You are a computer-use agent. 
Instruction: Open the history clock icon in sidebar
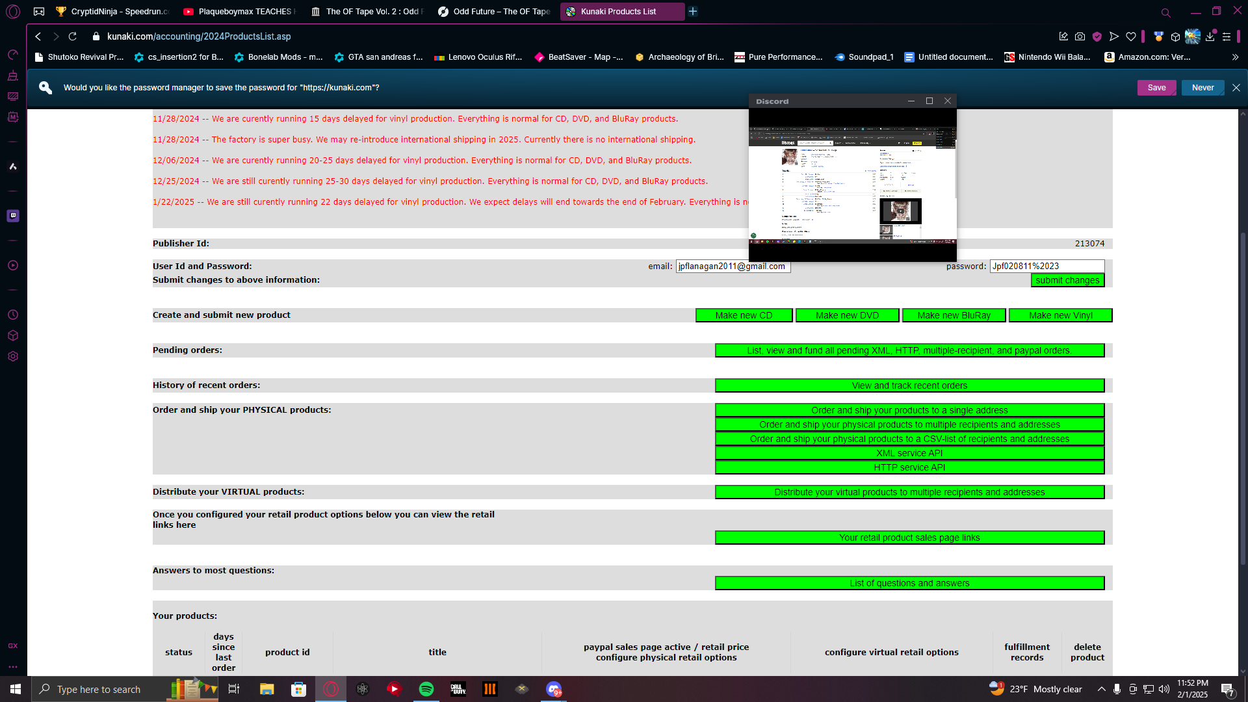point(13,315)
